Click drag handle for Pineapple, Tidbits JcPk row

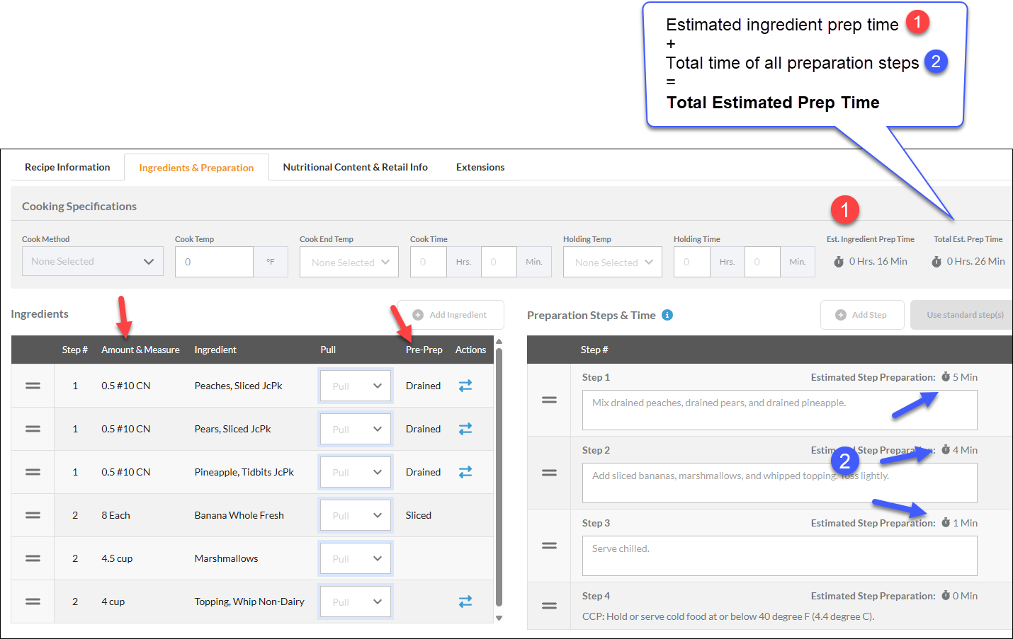pyautogui.click(x=33, y=472)
